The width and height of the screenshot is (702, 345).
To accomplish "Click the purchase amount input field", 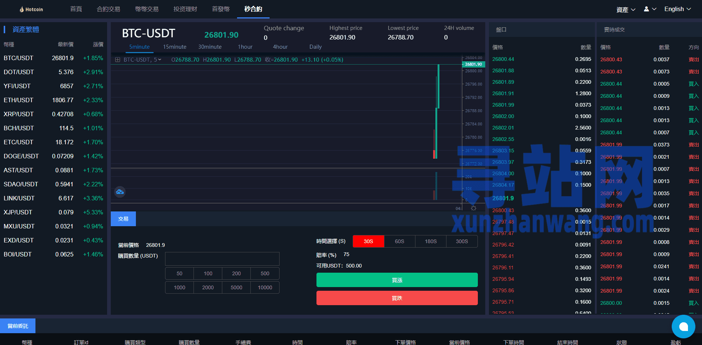I will point(222,259).
